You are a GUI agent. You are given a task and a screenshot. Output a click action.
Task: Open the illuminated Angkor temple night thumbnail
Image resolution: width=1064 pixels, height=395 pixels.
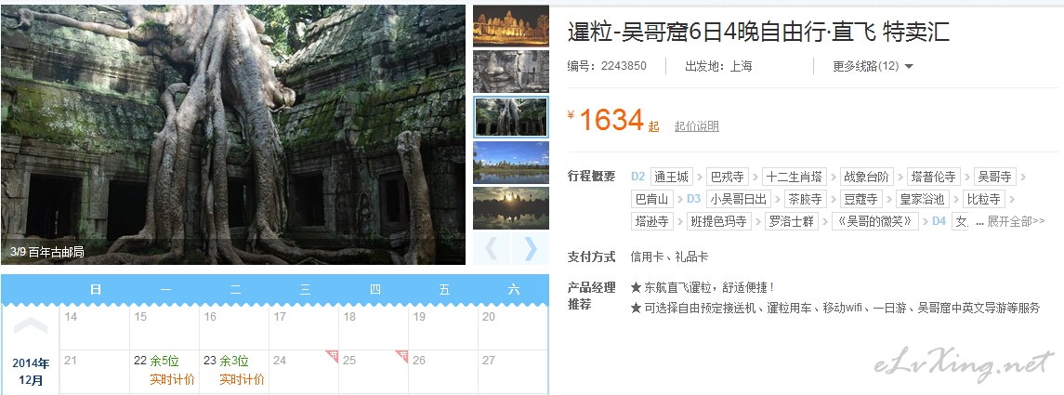coord(510,26)
